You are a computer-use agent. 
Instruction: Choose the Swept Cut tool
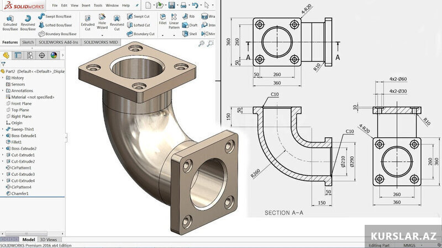click(x=139, y=17)
